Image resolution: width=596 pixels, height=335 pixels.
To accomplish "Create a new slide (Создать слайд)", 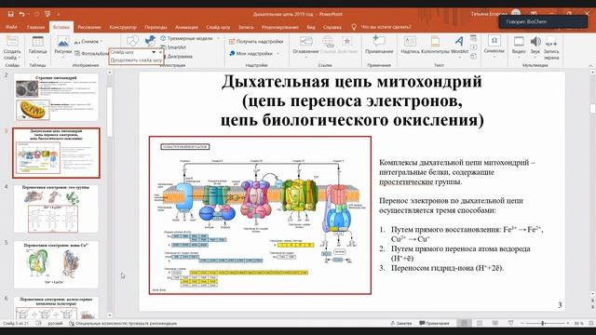I will 12,47.
